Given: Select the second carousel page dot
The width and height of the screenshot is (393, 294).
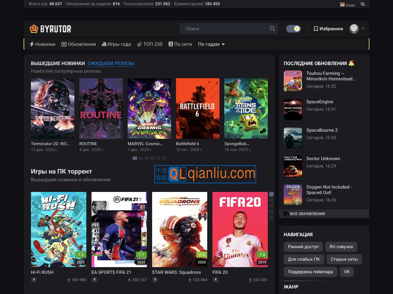Looking at the screenshot, I should point(140,158).
